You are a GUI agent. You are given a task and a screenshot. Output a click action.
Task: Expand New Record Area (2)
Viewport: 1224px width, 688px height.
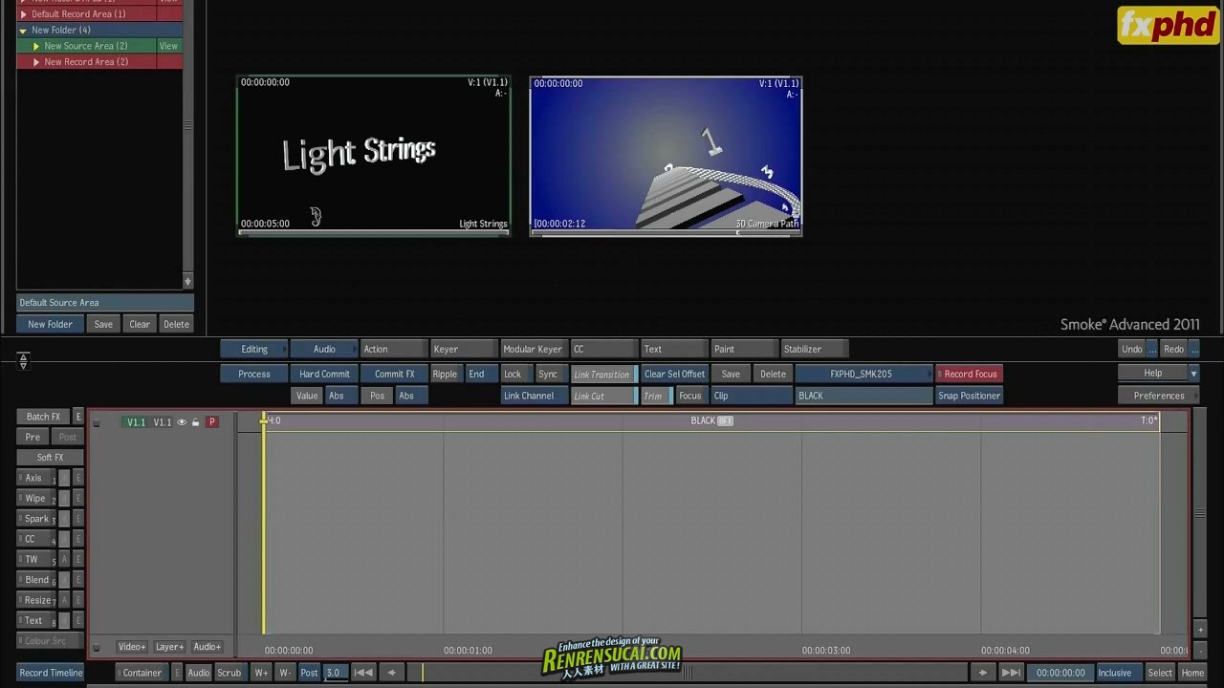pos(36,62)
